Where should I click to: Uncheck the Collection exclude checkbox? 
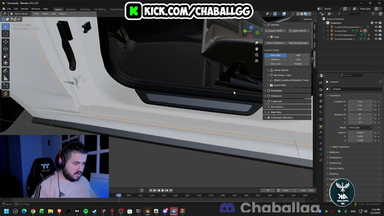coord(372,23)
